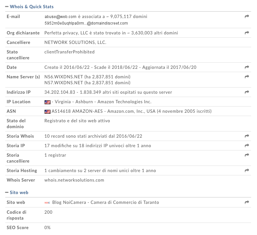The width and height of the screenshot is (257, 235).
Task: Open the arrow icon in the Date row
Action: pyautogui.click(x=247, y=67)
